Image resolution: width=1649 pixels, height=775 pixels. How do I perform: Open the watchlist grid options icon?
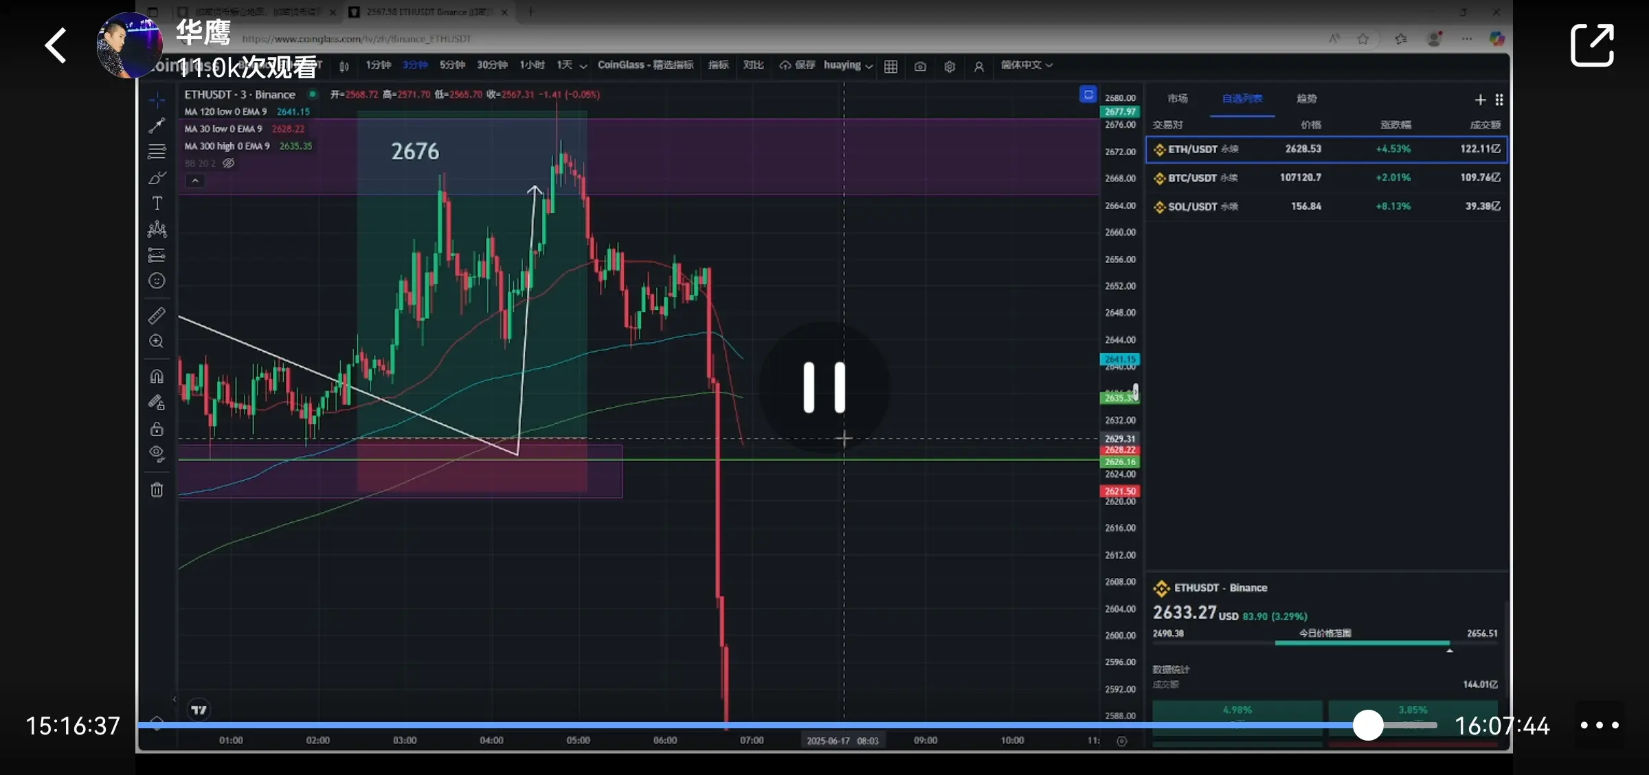(1499, 100)
